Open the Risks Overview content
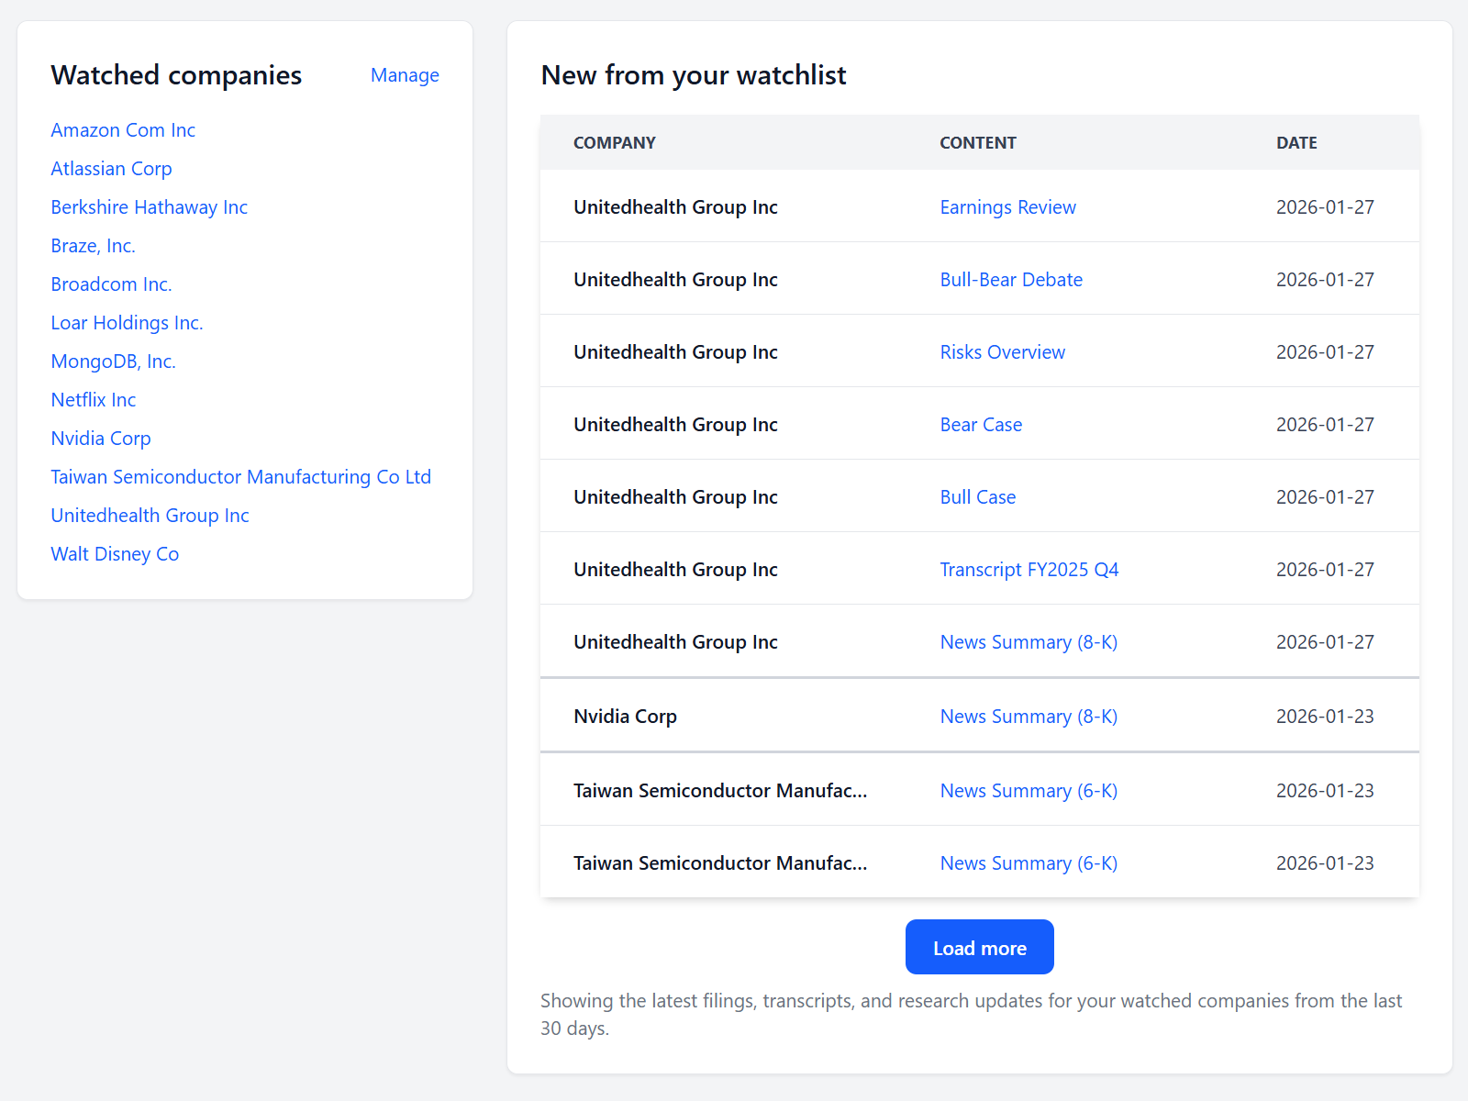The image size is (1468, 1101). click(x=1002, y=352)
